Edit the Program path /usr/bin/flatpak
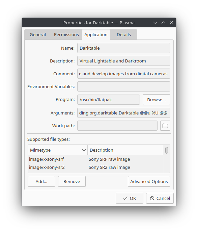 pos(109,100)
